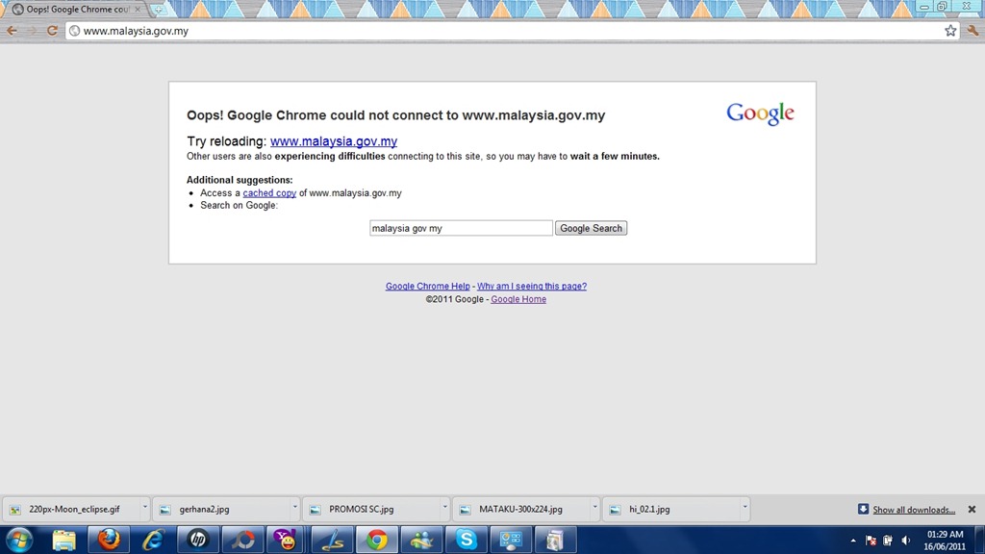Click the Chrome icon on the taskbar
Viewport: 985px width, 554px height.
click(x=377, y=541)
